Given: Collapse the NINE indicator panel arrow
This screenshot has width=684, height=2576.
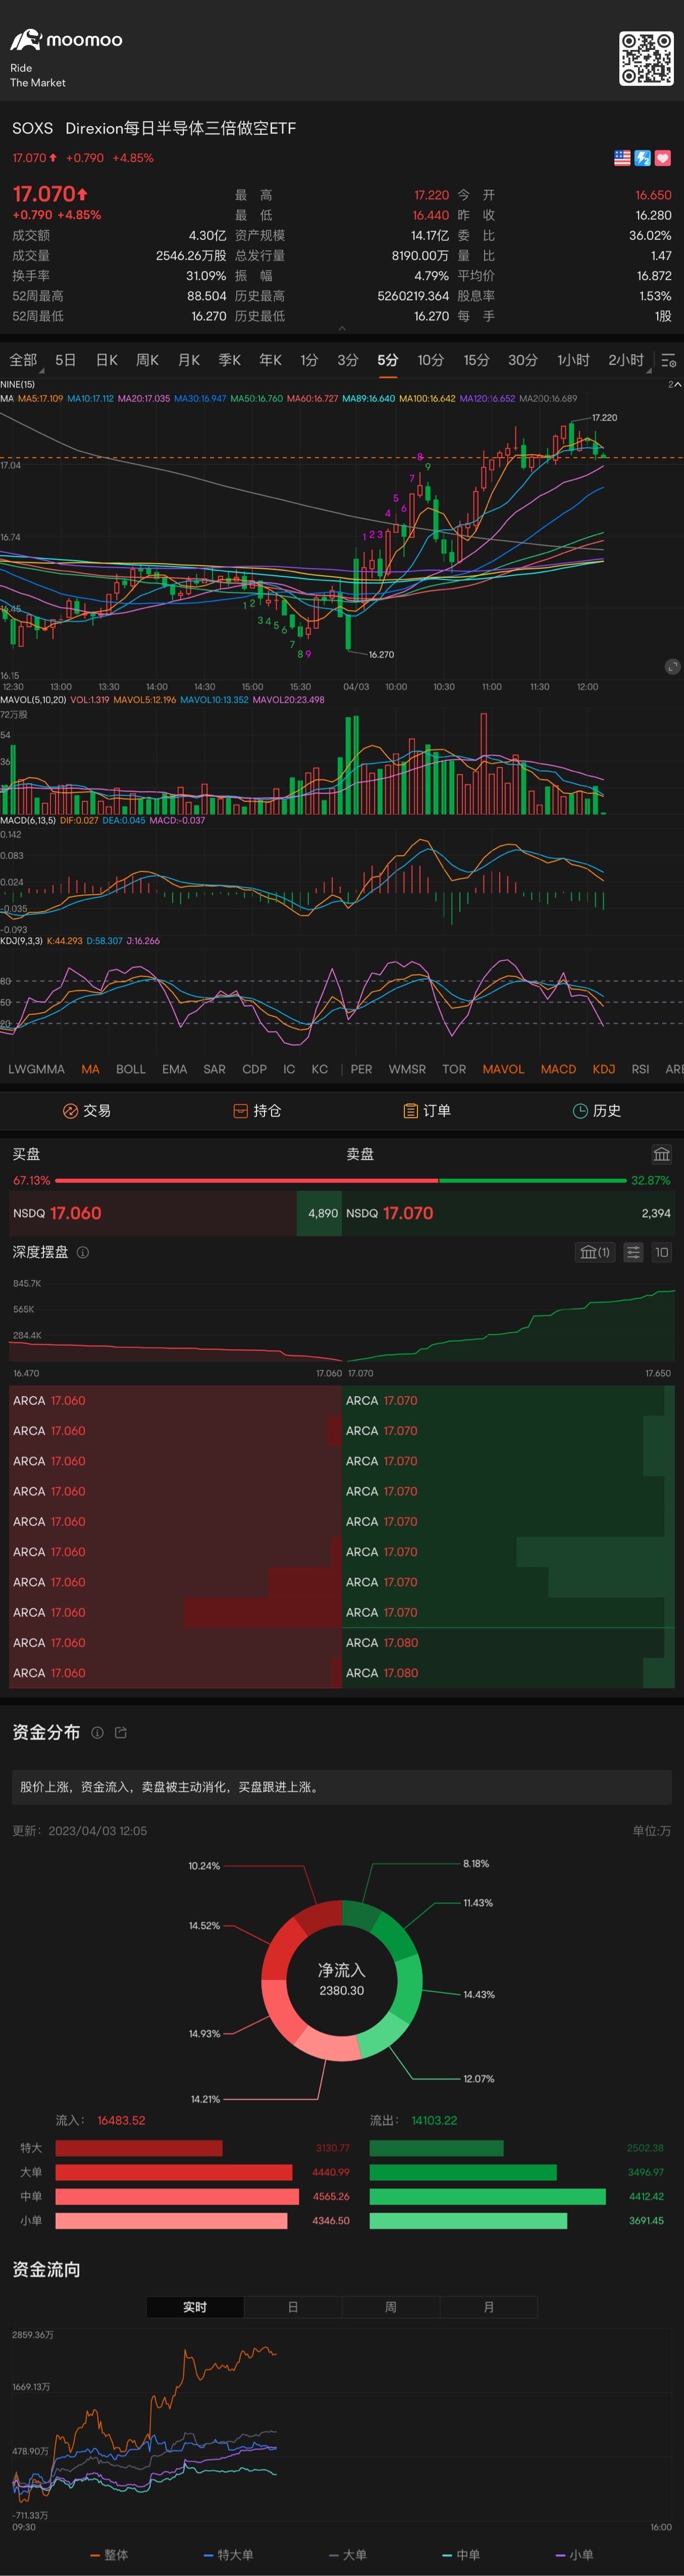Looking at the screenshot, I should tap(677, 384).
